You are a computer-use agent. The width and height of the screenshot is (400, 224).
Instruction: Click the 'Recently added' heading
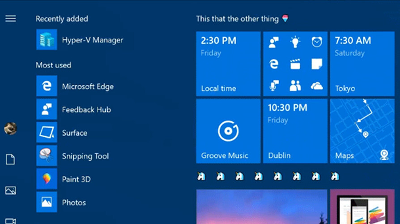click(62, 19)
